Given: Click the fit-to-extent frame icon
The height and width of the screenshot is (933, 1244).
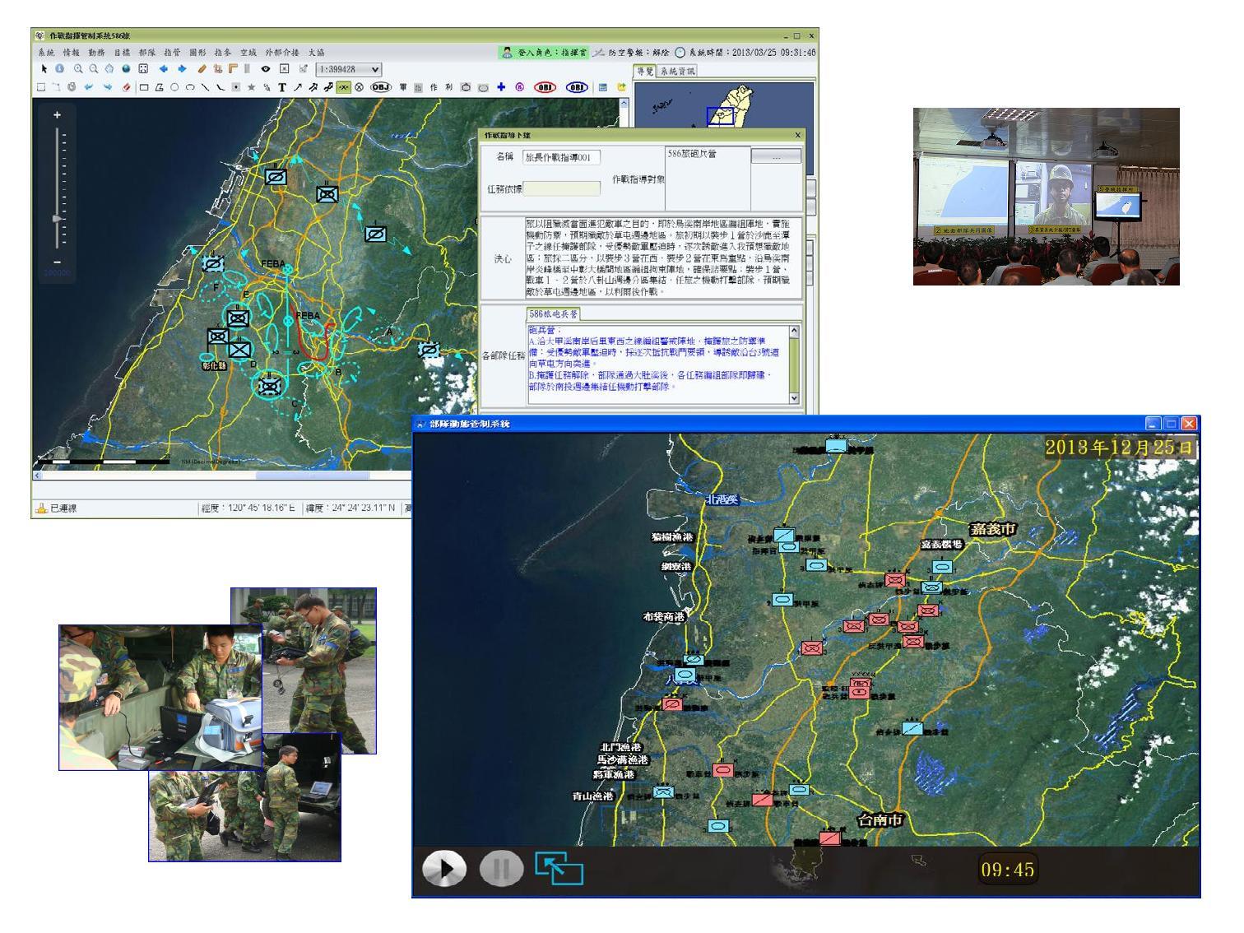Looking at the screenshot, I should [x=143, y=69].
